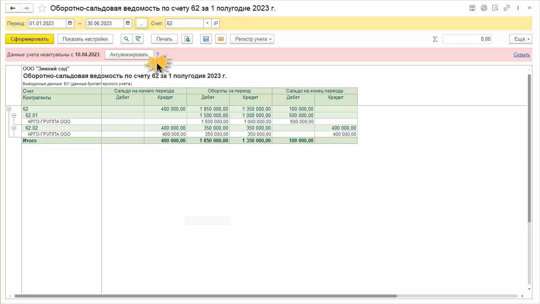The height and width of the screenshot is (304, 540).
Task: Select the "Выводимые данные: БУ" cell
Action: [77, 83]
